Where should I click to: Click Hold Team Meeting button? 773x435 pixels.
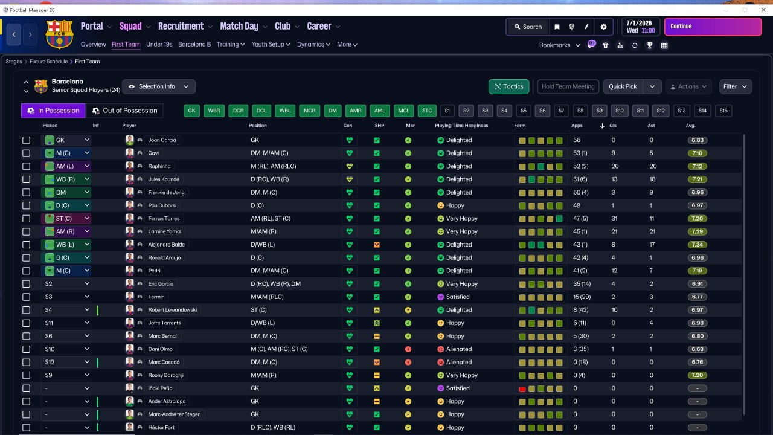[568, 86]
